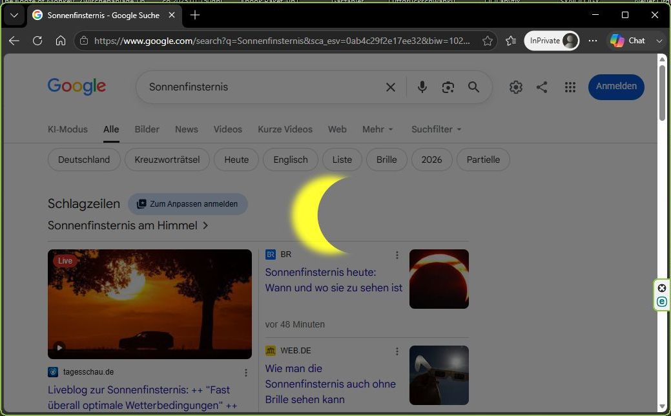Click Zum Anpassen anmelden button
The image size is (671, 416).
[187, 204]
